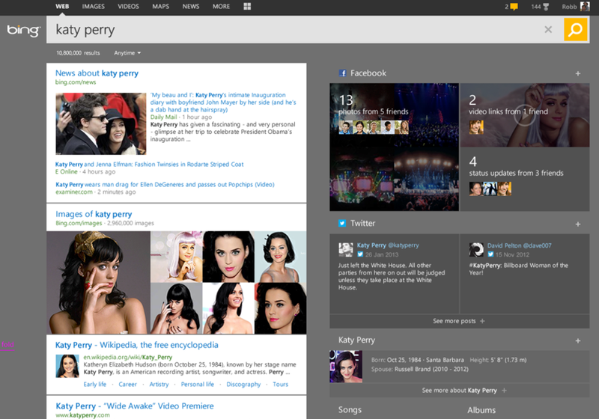
Task: Open the 13 photos from 5 friends tile
Action: click(x=395, y=147)
